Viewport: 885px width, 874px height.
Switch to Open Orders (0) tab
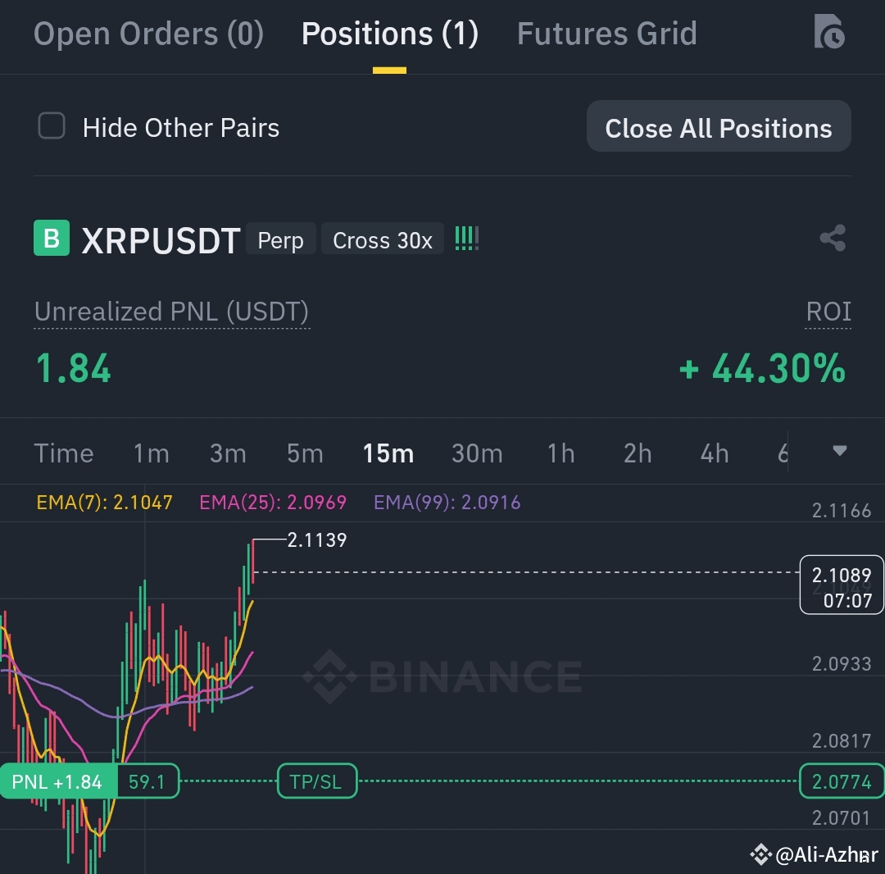(148, 34)
